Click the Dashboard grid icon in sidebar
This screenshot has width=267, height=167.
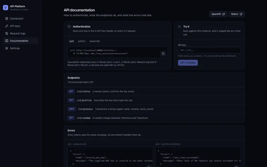click(x=7, y=19)
